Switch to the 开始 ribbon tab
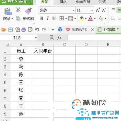Viewport: 121px width, 121px height. point(45,2)
